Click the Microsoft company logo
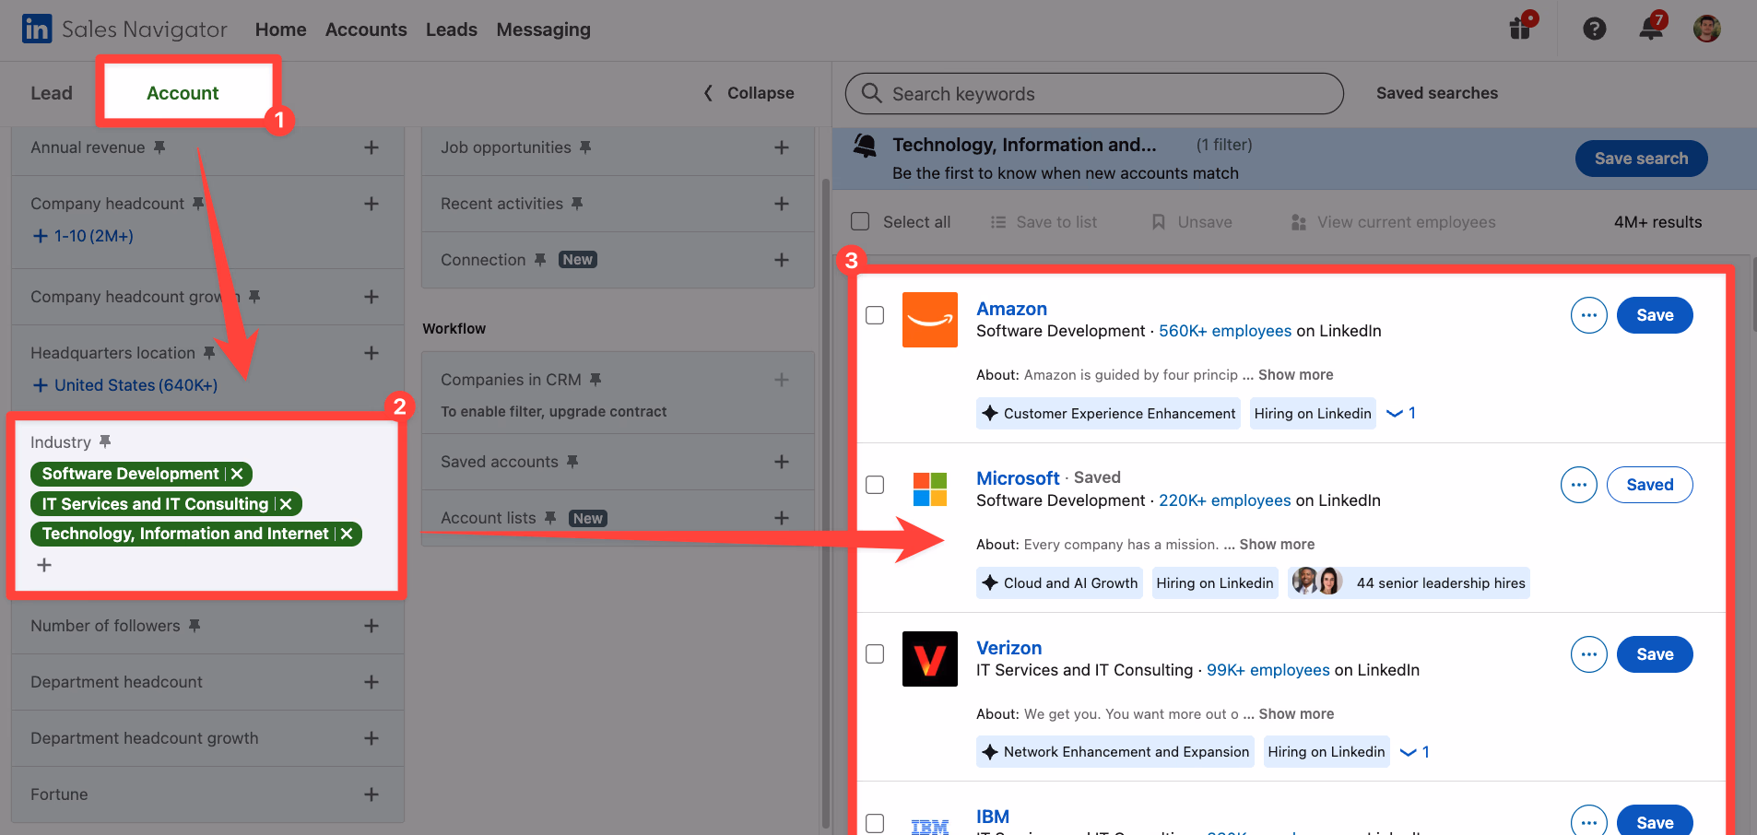Image resolution: width=1757 pixels, height=835 pixels. 930,489
